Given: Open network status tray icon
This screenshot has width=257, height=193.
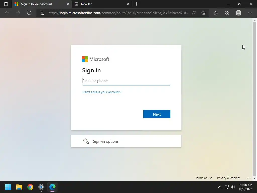Looking at the screenshot, I should pos(227,187).
